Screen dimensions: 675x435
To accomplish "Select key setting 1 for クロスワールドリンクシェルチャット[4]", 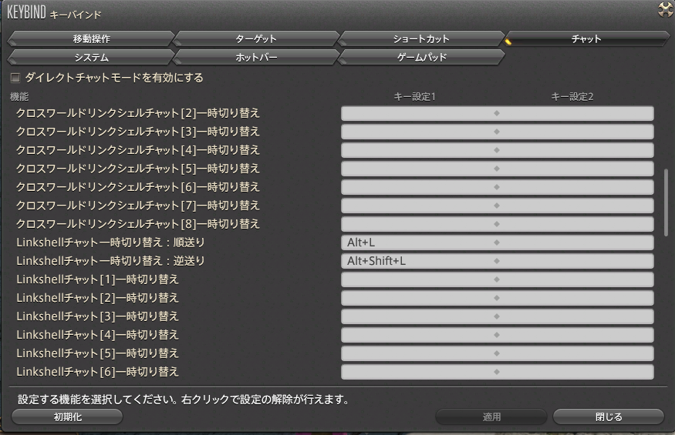I will point(419,150).
